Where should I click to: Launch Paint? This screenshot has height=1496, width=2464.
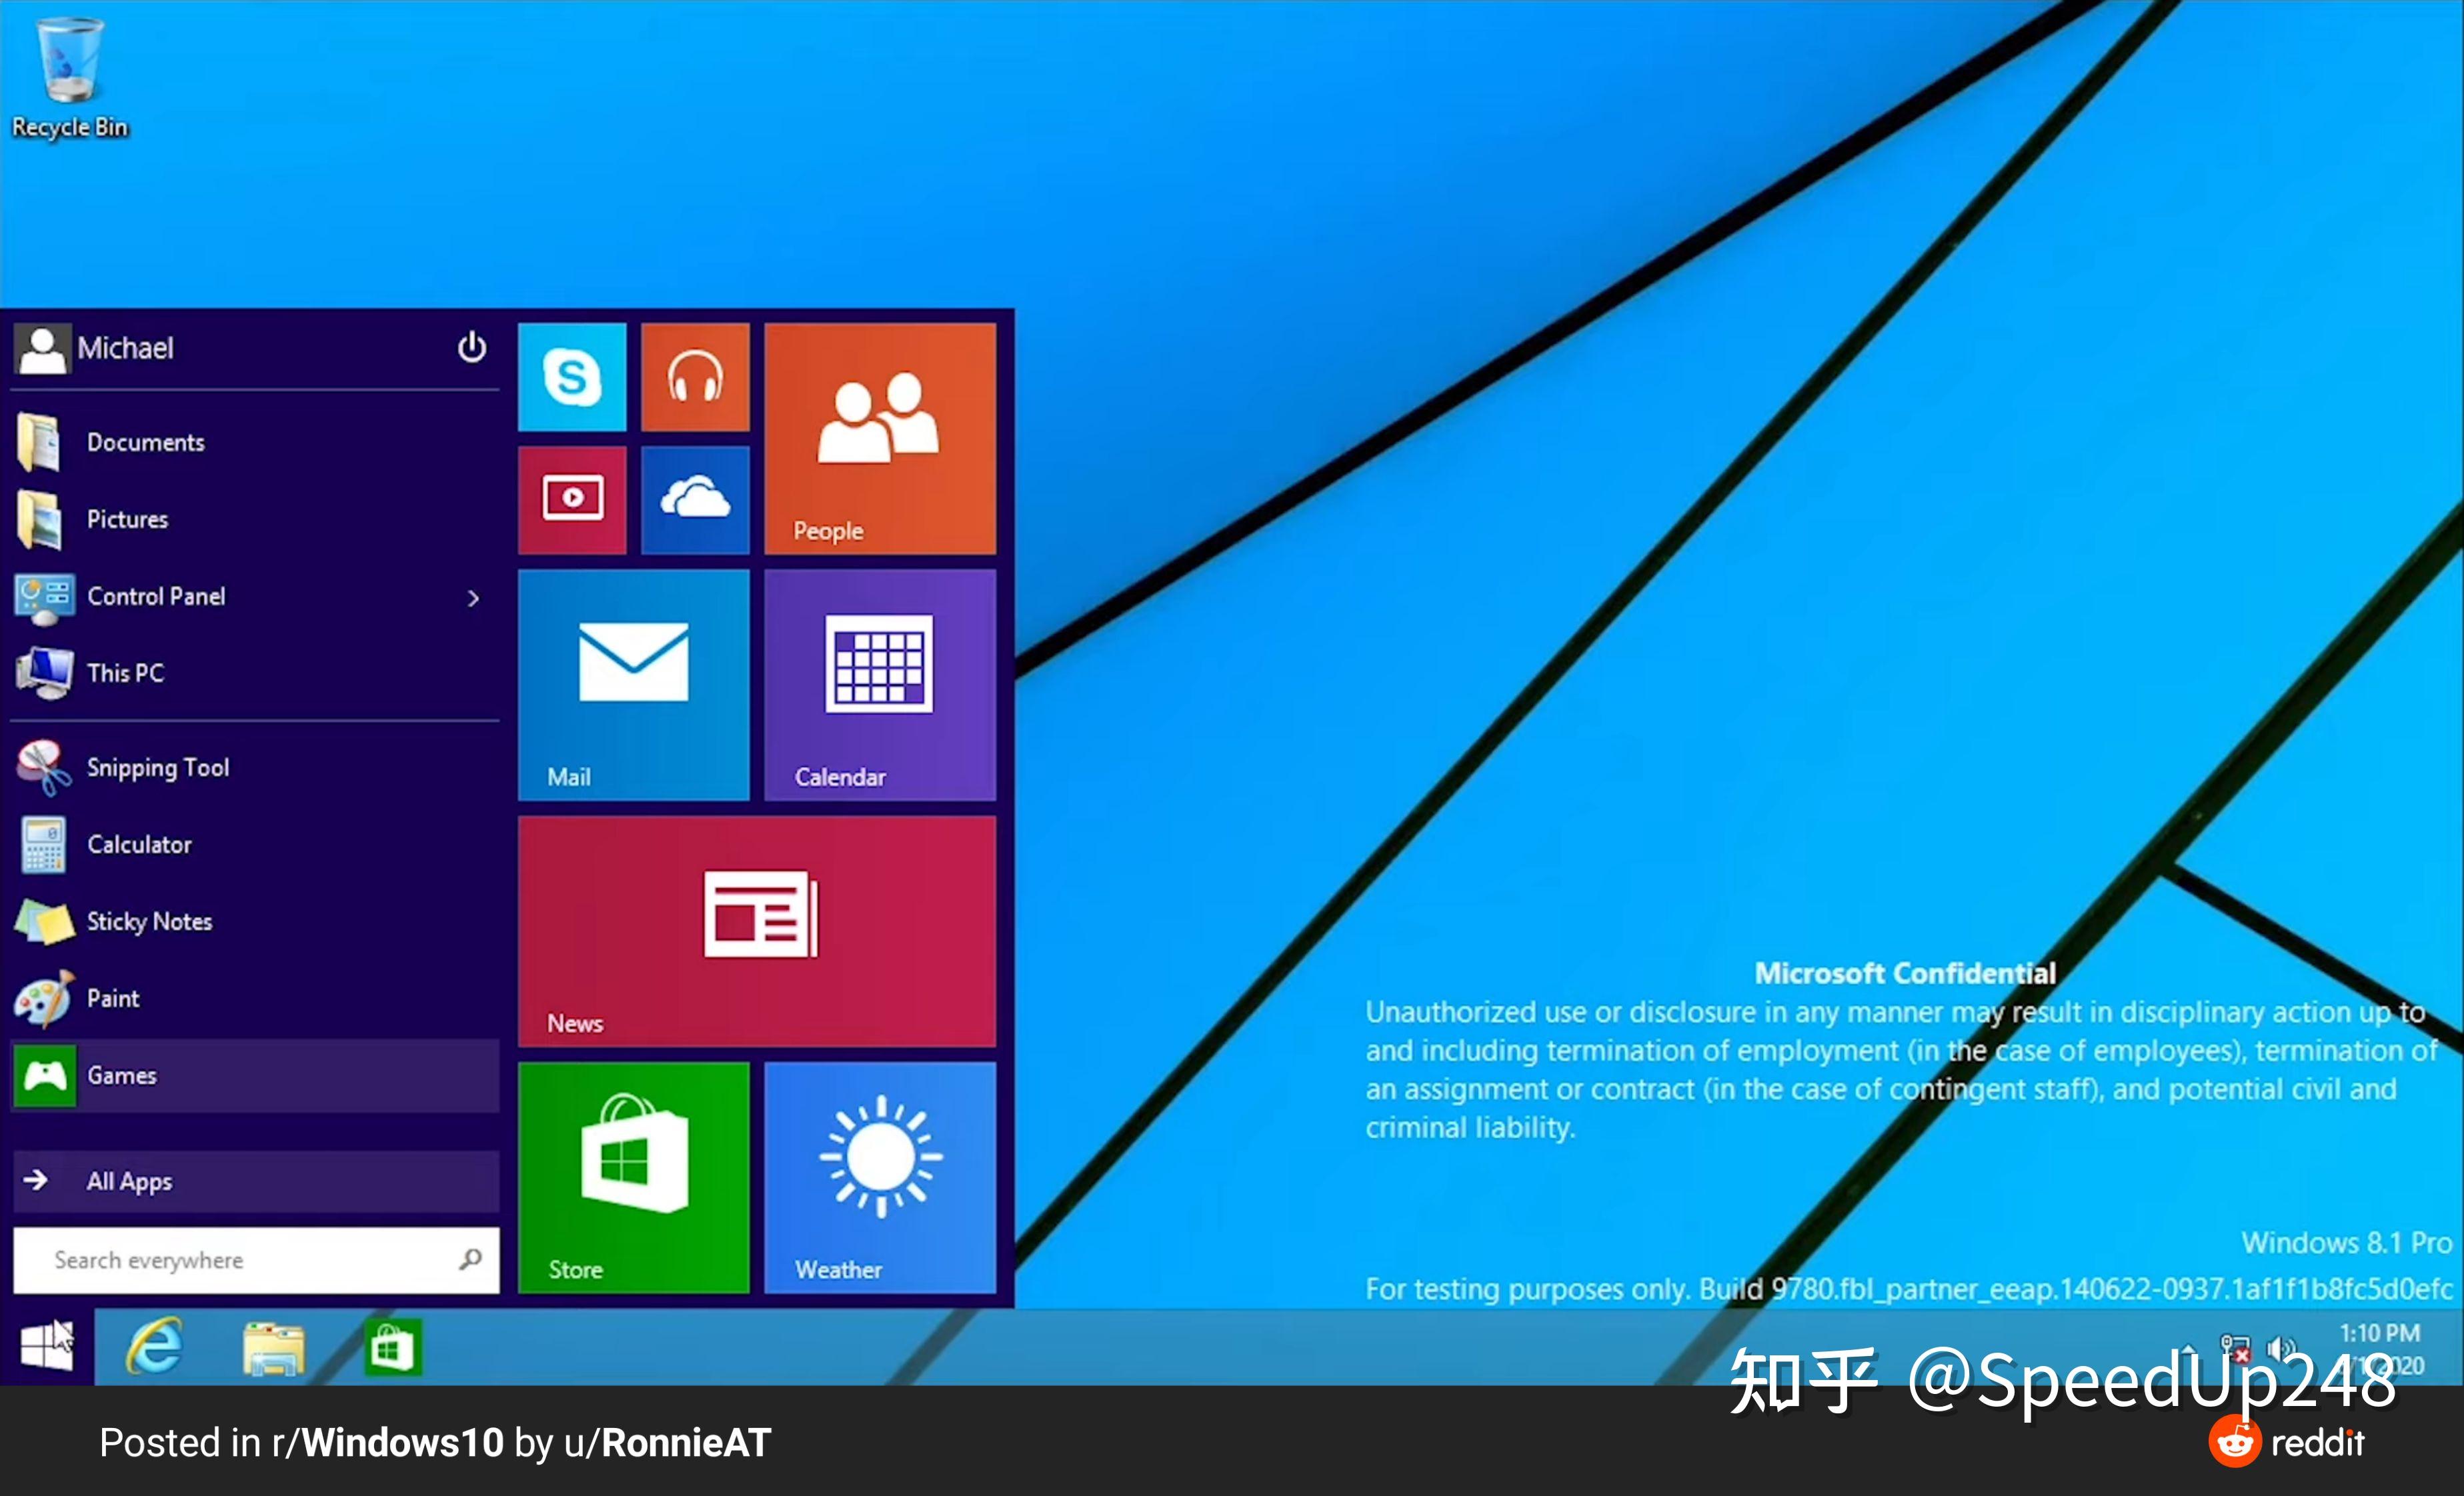255,998
